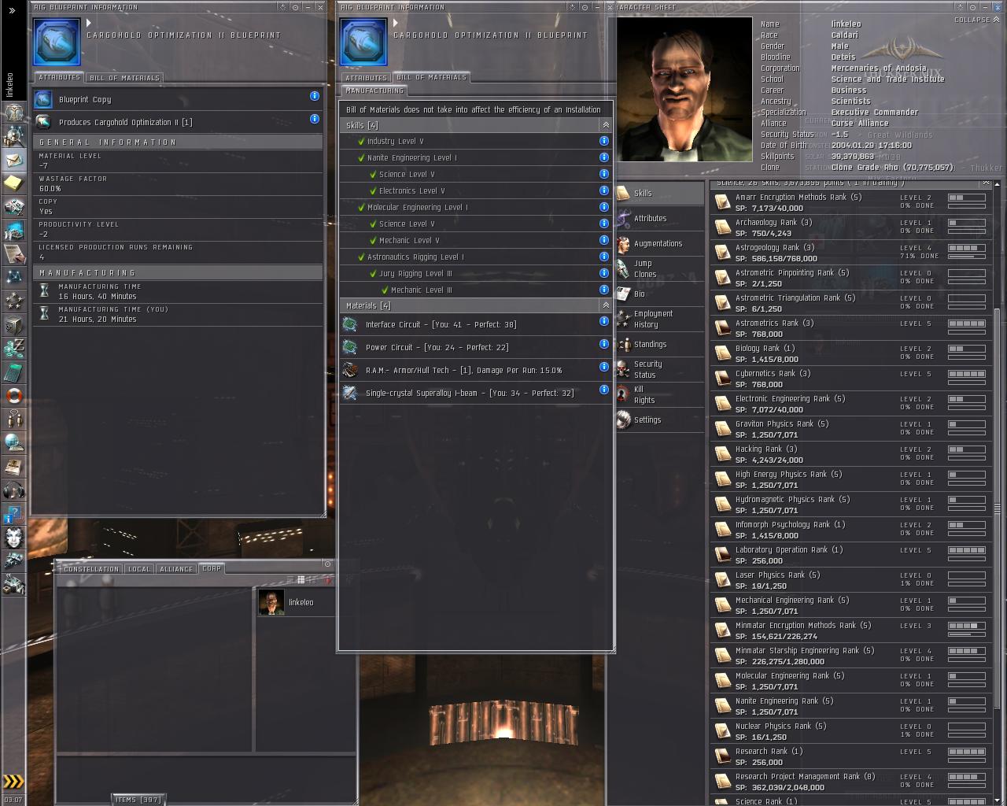This screenshot has height=806, width=1007.
Task: Open the green calculator icon in sidebar
Action: 13,372
